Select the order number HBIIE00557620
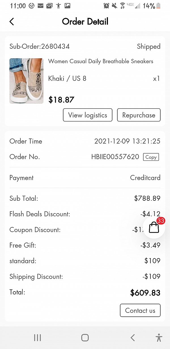Viewport: 170px width, 349px height. pyautogui.click(x=115, y=157)
